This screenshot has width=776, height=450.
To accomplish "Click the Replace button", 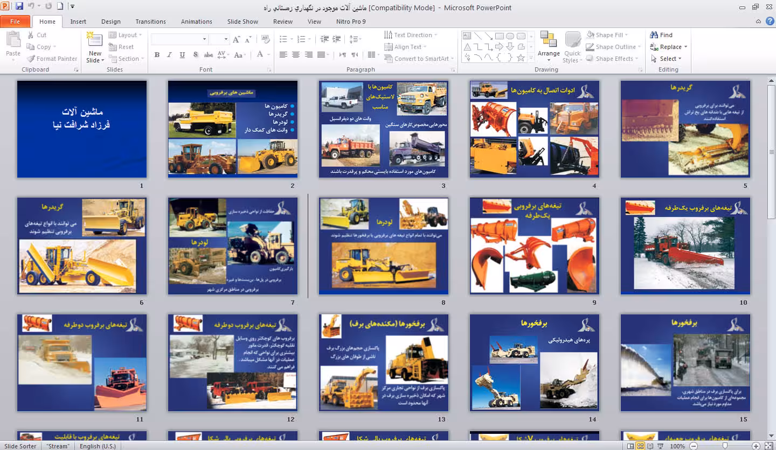I will click(669, 47).
